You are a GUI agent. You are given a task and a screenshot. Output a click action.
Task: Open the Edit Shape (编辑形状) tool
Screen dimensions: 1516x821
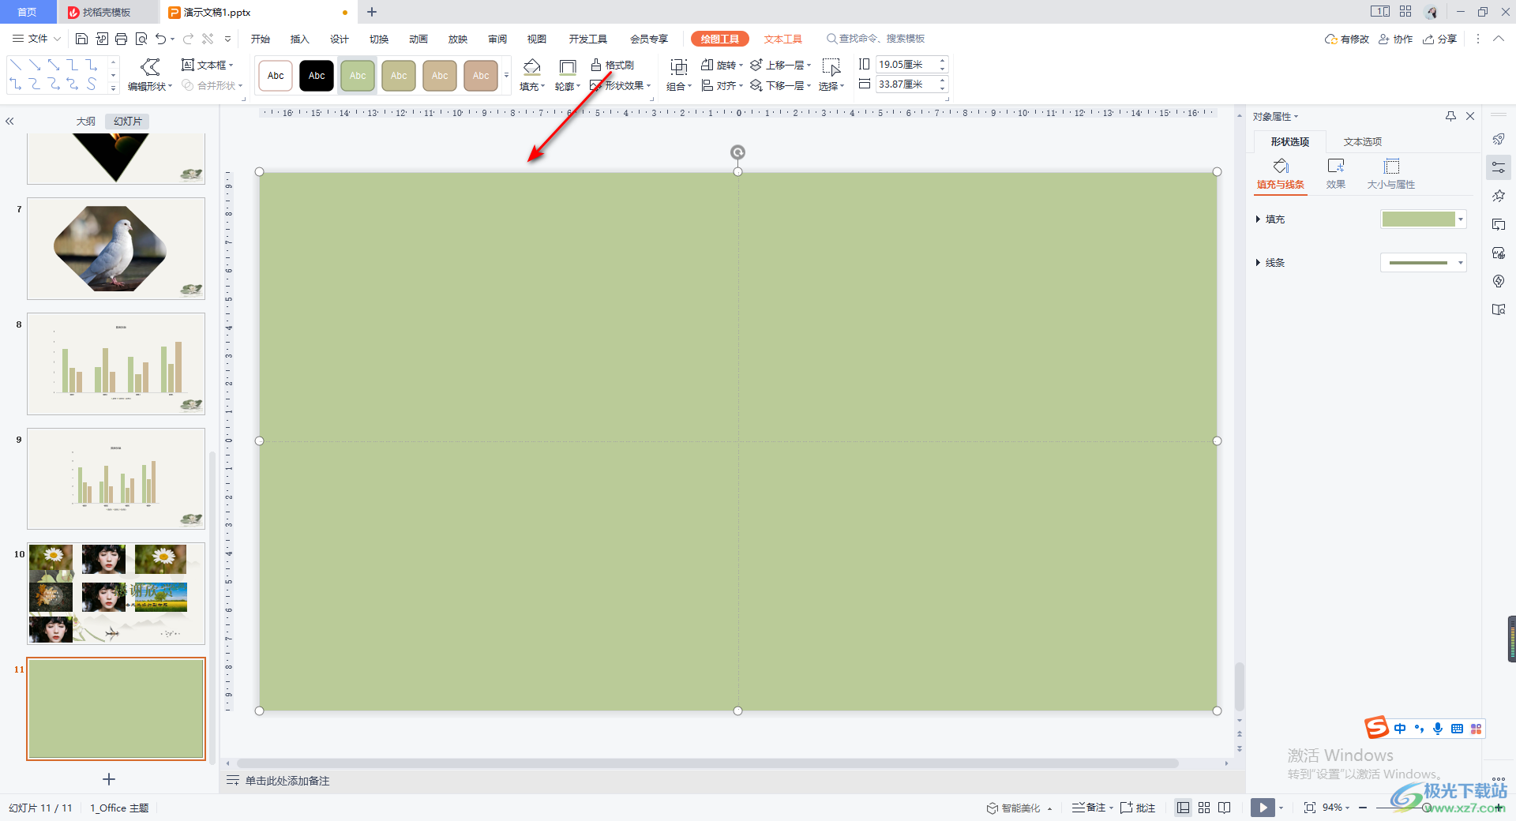150,75
